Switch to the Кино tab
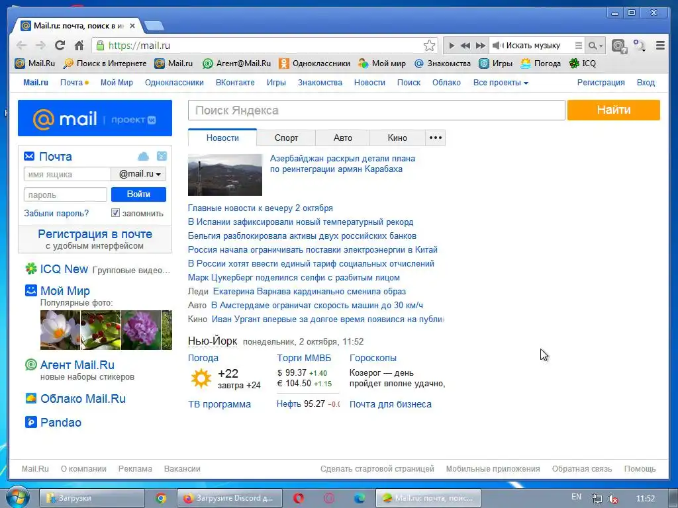678x508 pixels. [397, 138]
